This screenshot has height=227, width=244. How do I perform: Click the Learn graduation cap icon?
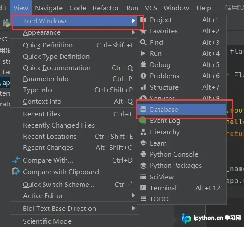coord(143,143)
